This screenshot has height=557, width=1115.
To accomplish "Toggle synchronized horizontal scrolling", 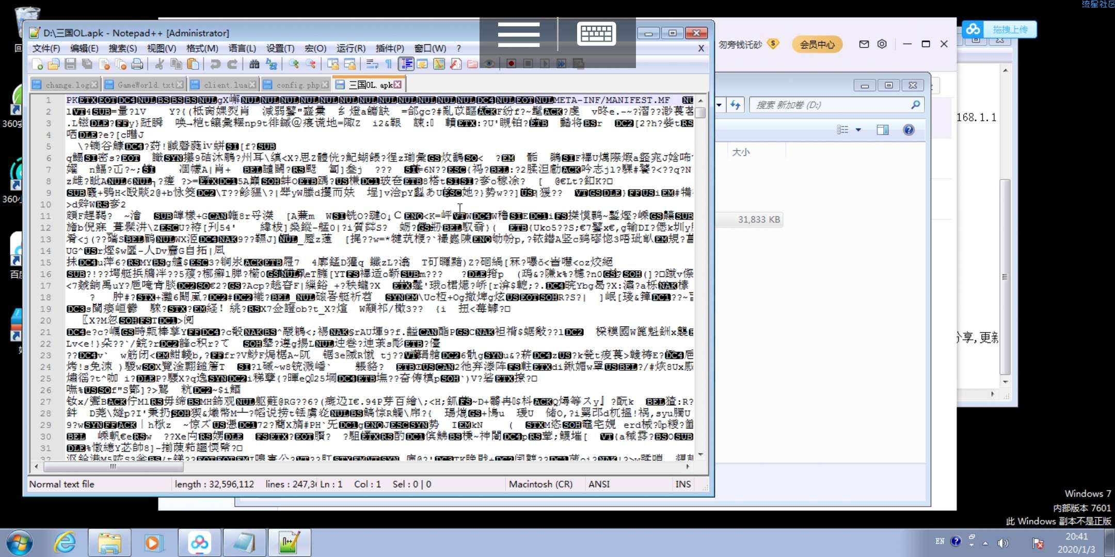I will (349, 64).
